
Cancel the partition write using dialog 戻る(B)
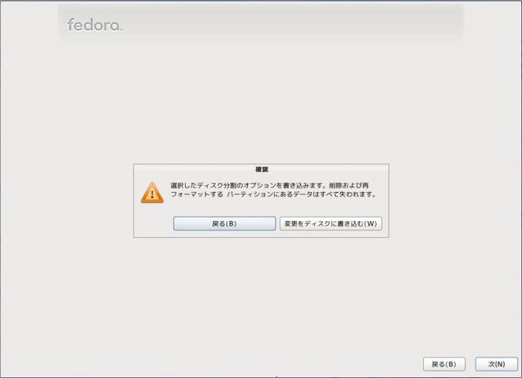pyautogui.click(x=224, y=223)
